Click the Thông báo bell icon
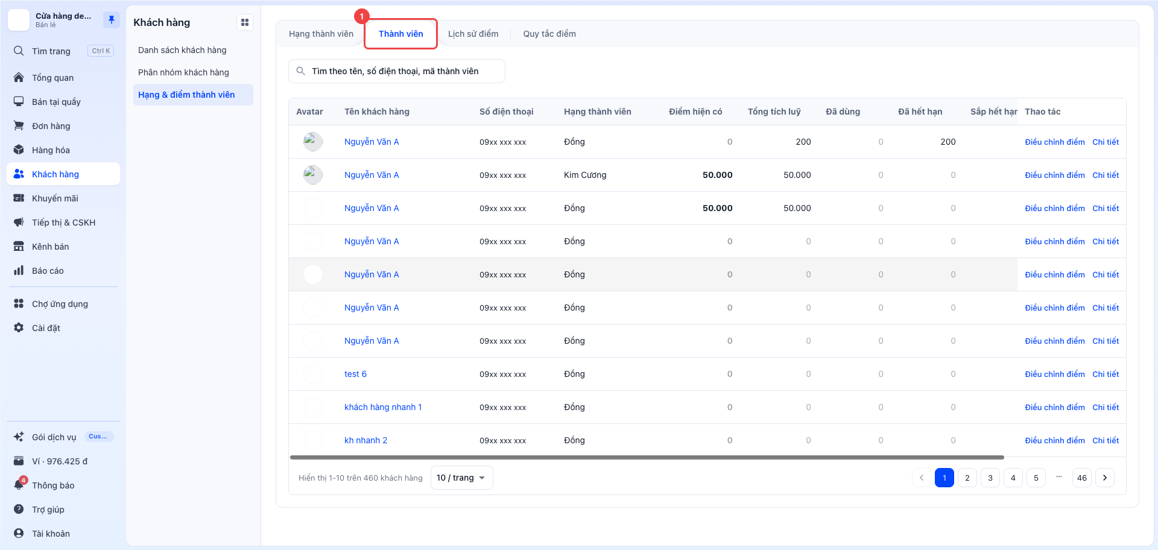The width and height of the screenshot is (1158, 550). point(19,485)
